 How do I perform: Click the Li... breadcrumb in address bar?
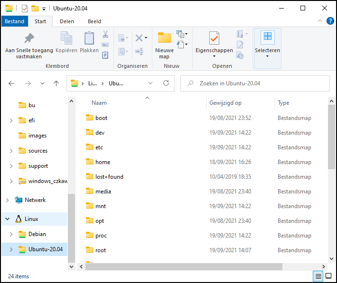[93, 83]
